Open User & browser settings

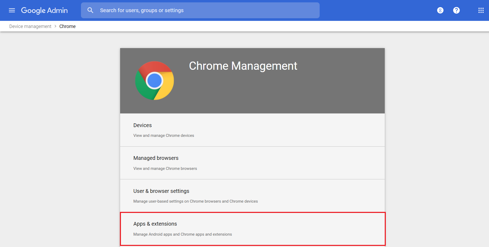[x=161, y=191]
